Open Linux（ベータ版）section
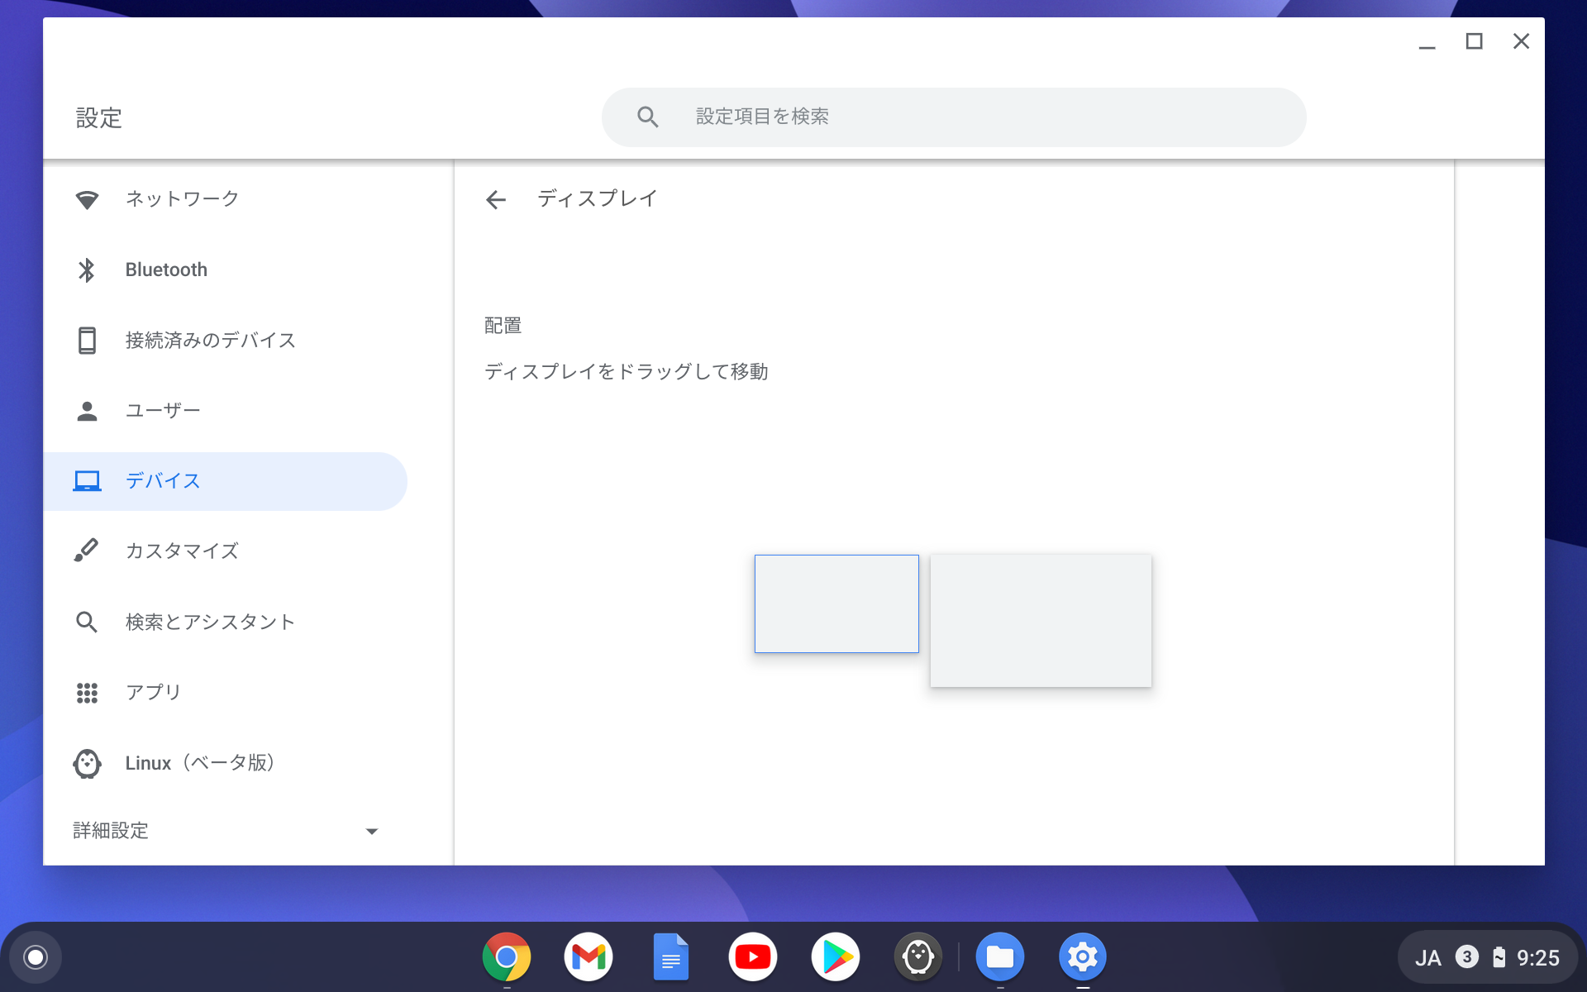Viewport: 1587px width, 992px height. click(225, 763)
